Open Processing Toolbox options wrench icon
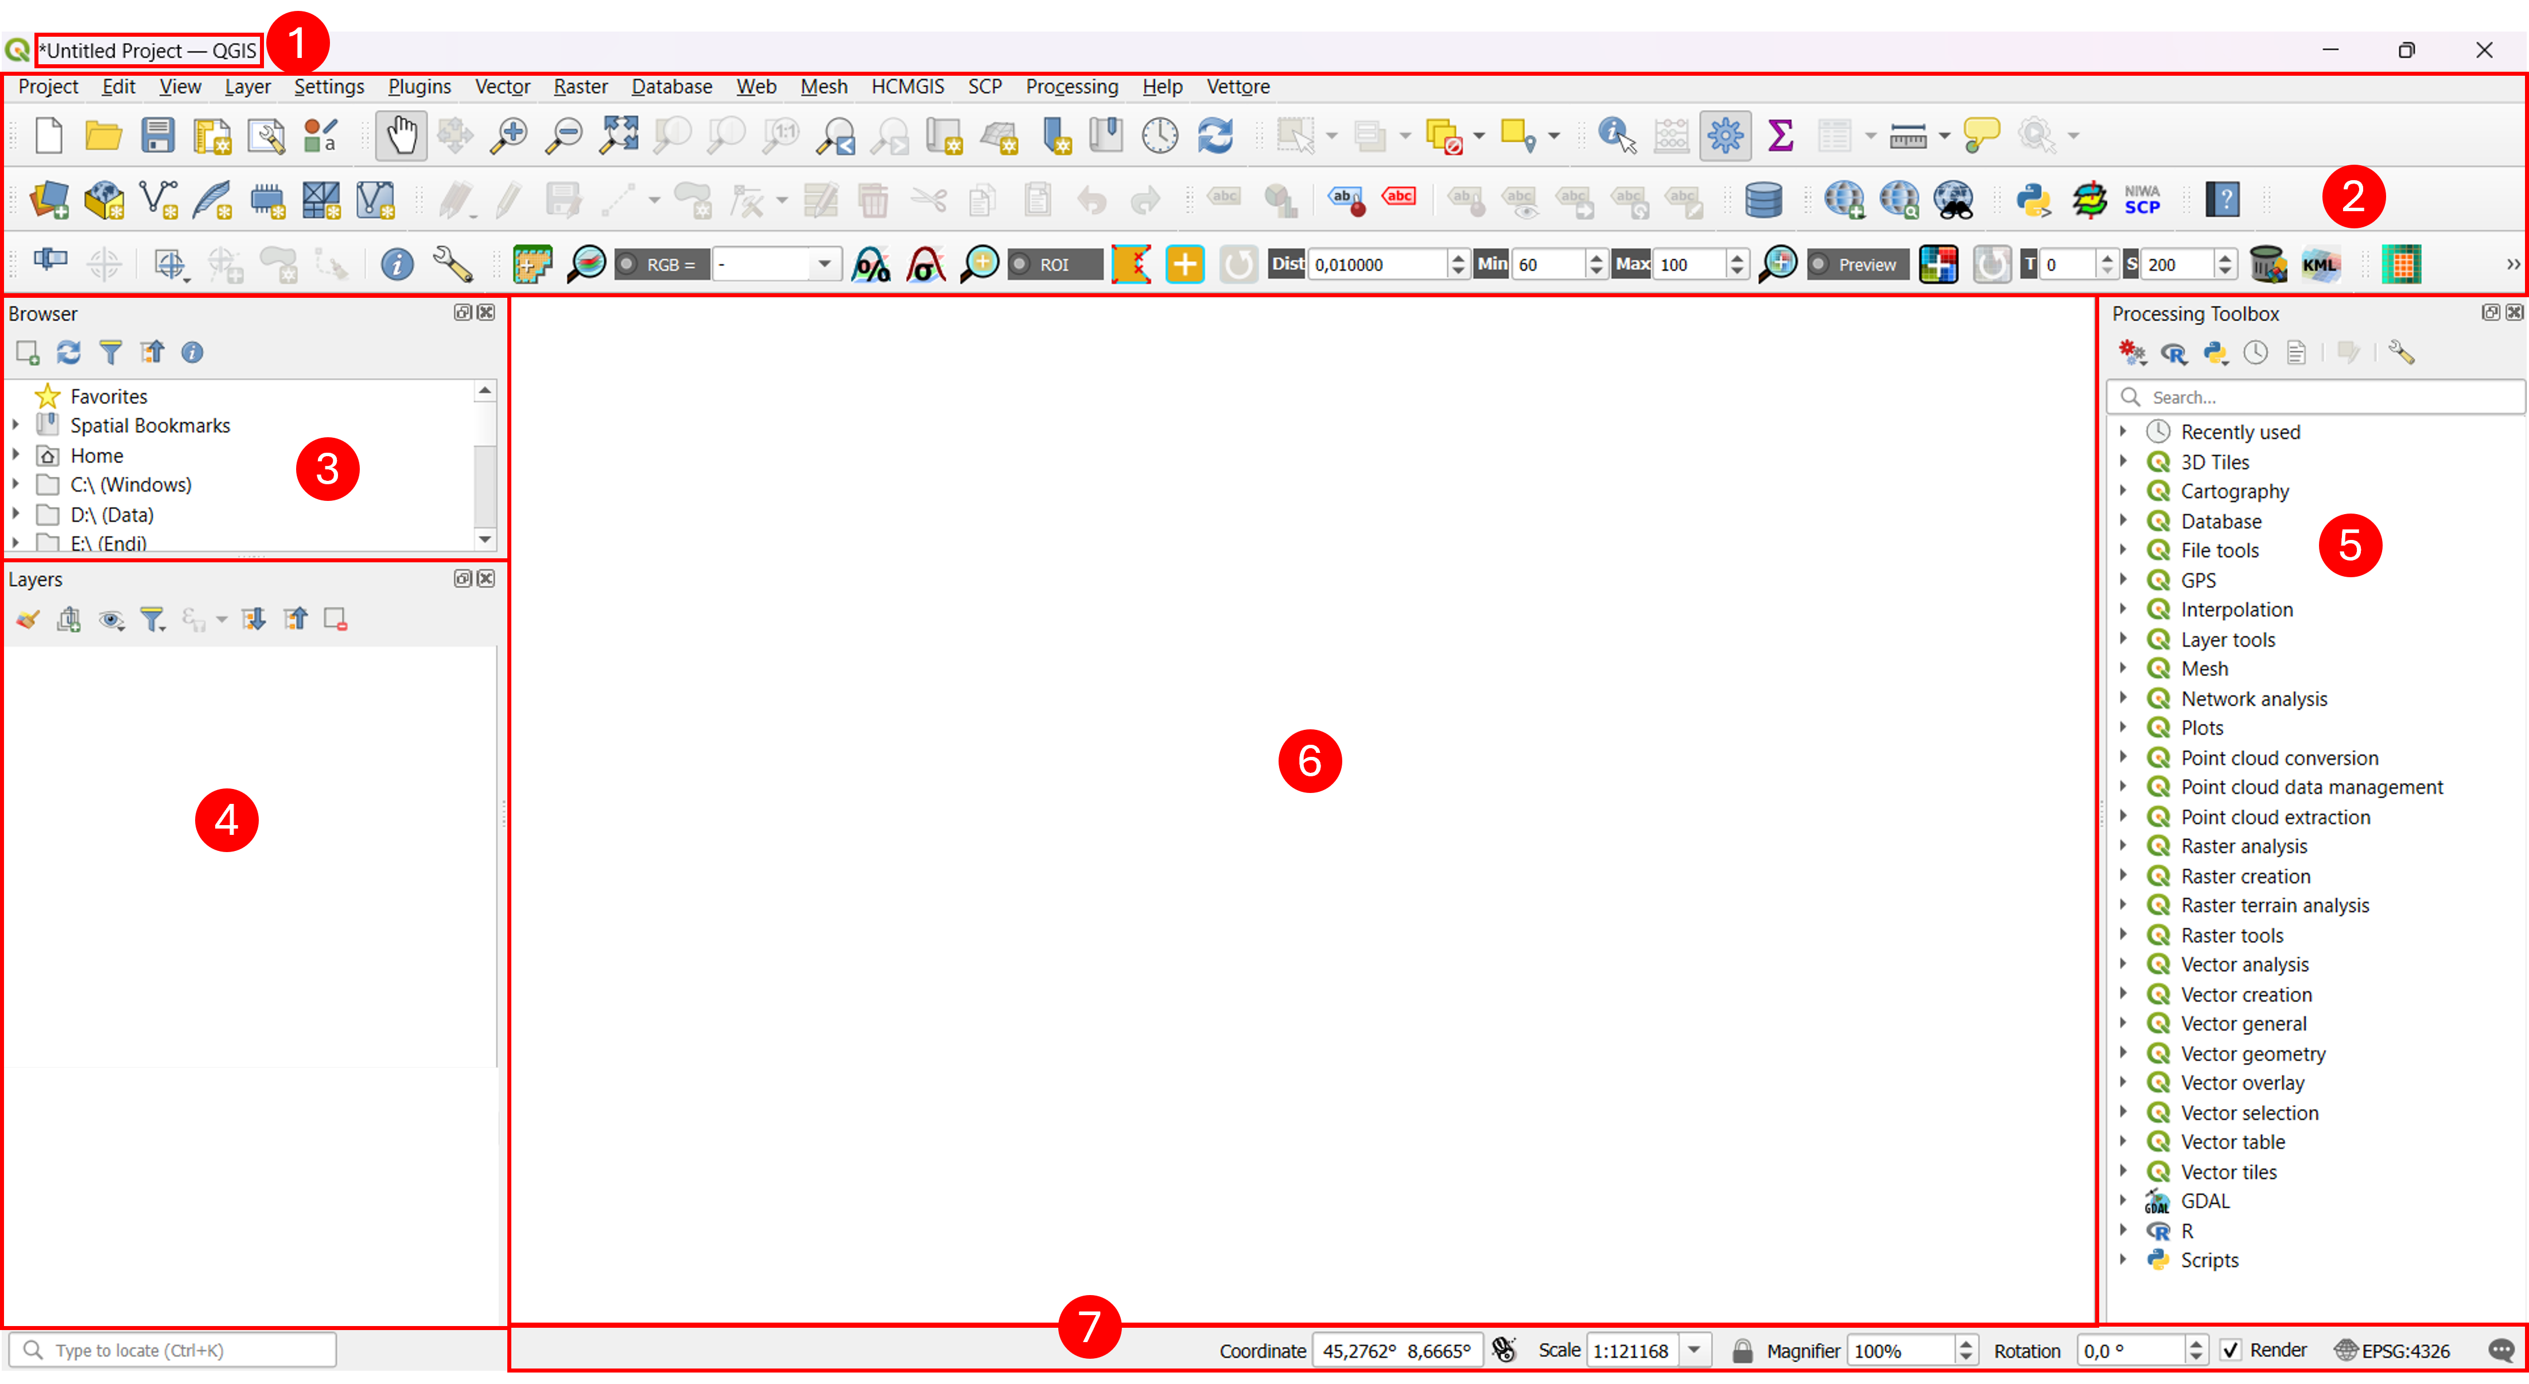The image size is (2529, 1384). pyautogui.click(x=2400, y=352)
